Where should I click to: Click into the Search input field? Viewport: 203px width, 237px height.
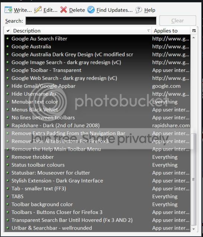tap(91, 21)
